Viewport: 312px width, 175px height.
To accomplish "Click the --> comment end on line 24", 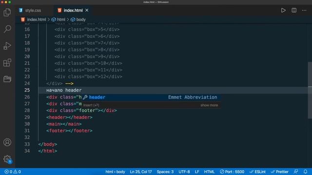I will pyautogui.click(x=69, y=84).
